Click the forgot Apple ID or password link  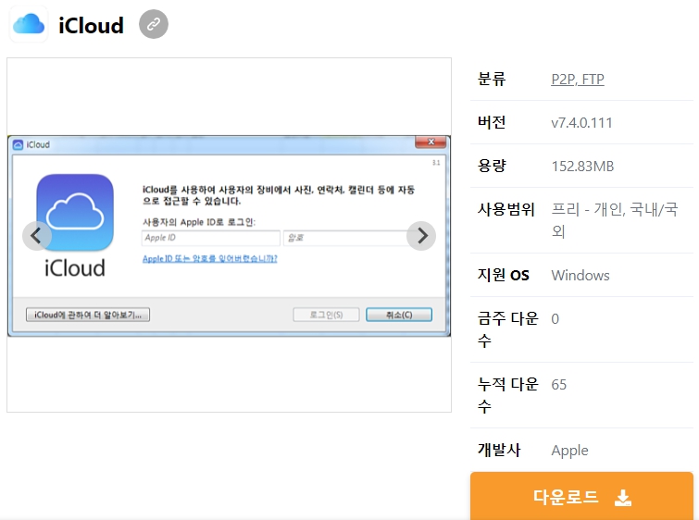(x=210, y=258)
